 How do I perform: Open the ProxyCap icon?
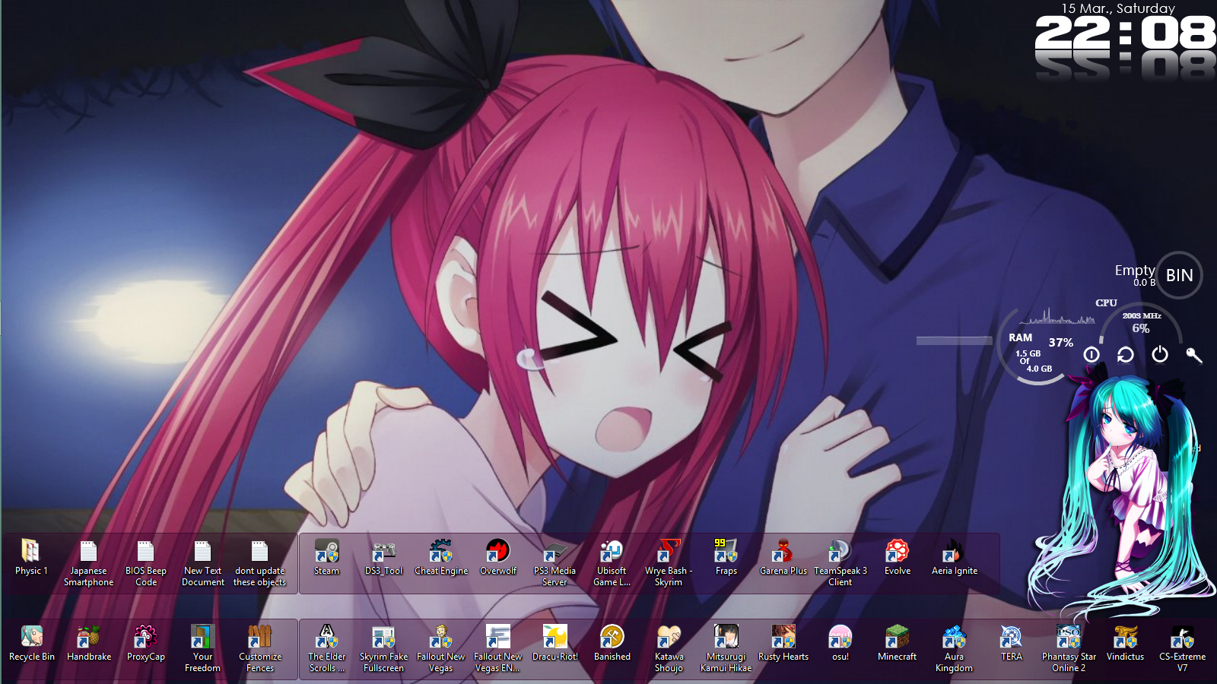click(146, 643)
